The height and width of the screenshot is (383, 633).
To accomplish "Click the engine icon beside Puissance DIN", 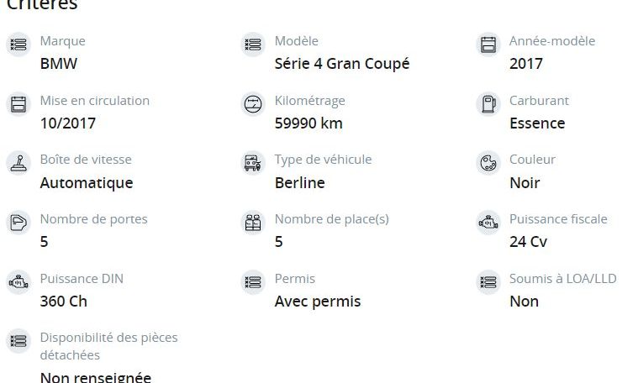I will point(18,282).
